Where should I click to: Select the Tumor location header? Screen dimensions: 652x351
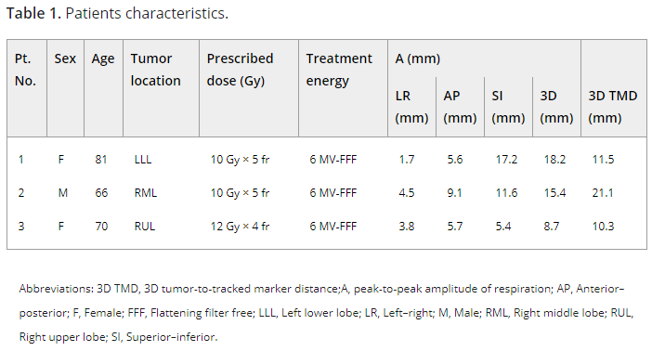tap(155, 70)
